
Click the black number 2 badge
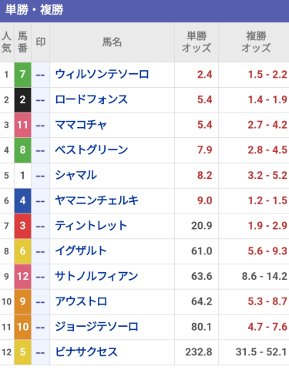pos(22,99)
